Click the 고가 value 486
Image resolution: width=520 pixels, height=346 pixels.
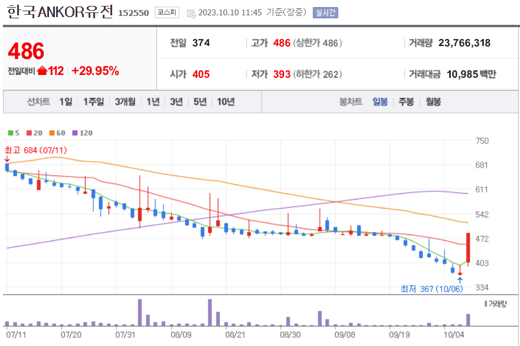point(282,43)
